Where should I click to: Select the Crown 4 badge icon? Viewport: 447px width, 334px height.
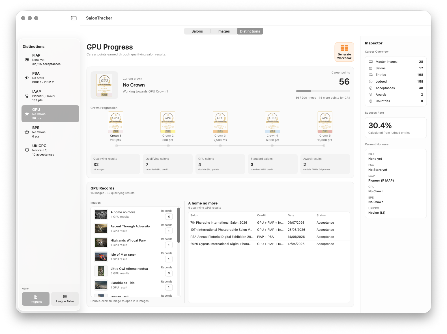[x=272, y=122]
